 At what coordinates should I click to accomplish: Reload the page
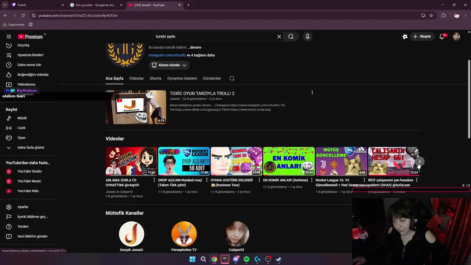pos(23,15)
